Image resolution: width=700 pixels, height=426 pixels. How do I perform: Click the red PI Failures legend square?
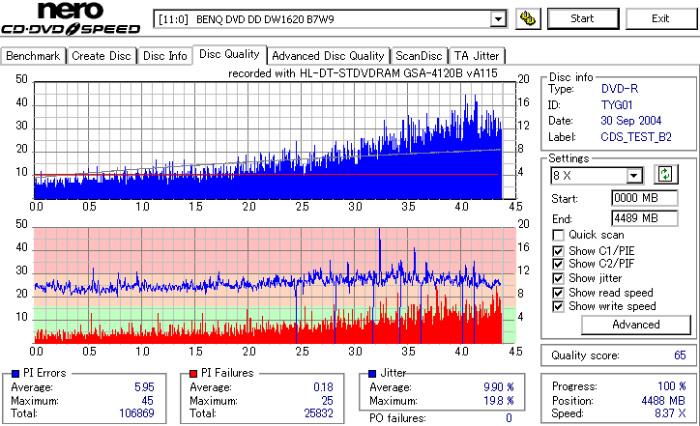193,374
